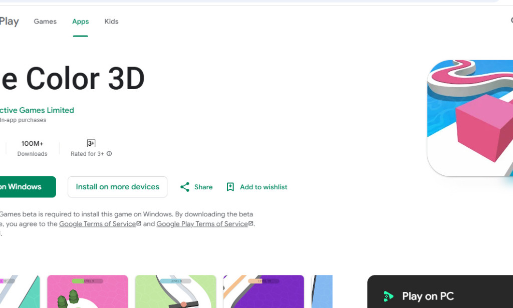Click the external-link icon after Google Terms of Service

coord(140,222)
